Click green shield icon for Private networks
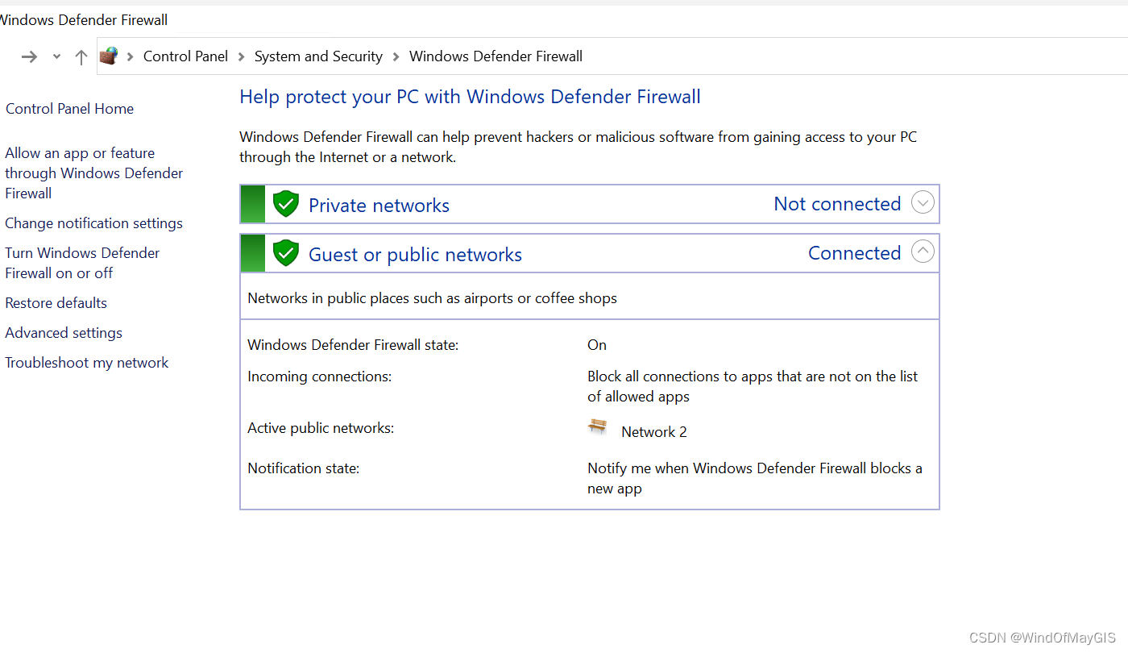Viewport: 1128px width, 653px height. (x=285, y=204)
